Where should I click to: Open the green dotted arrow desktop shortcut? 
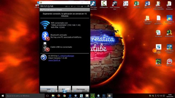point(158,62)
